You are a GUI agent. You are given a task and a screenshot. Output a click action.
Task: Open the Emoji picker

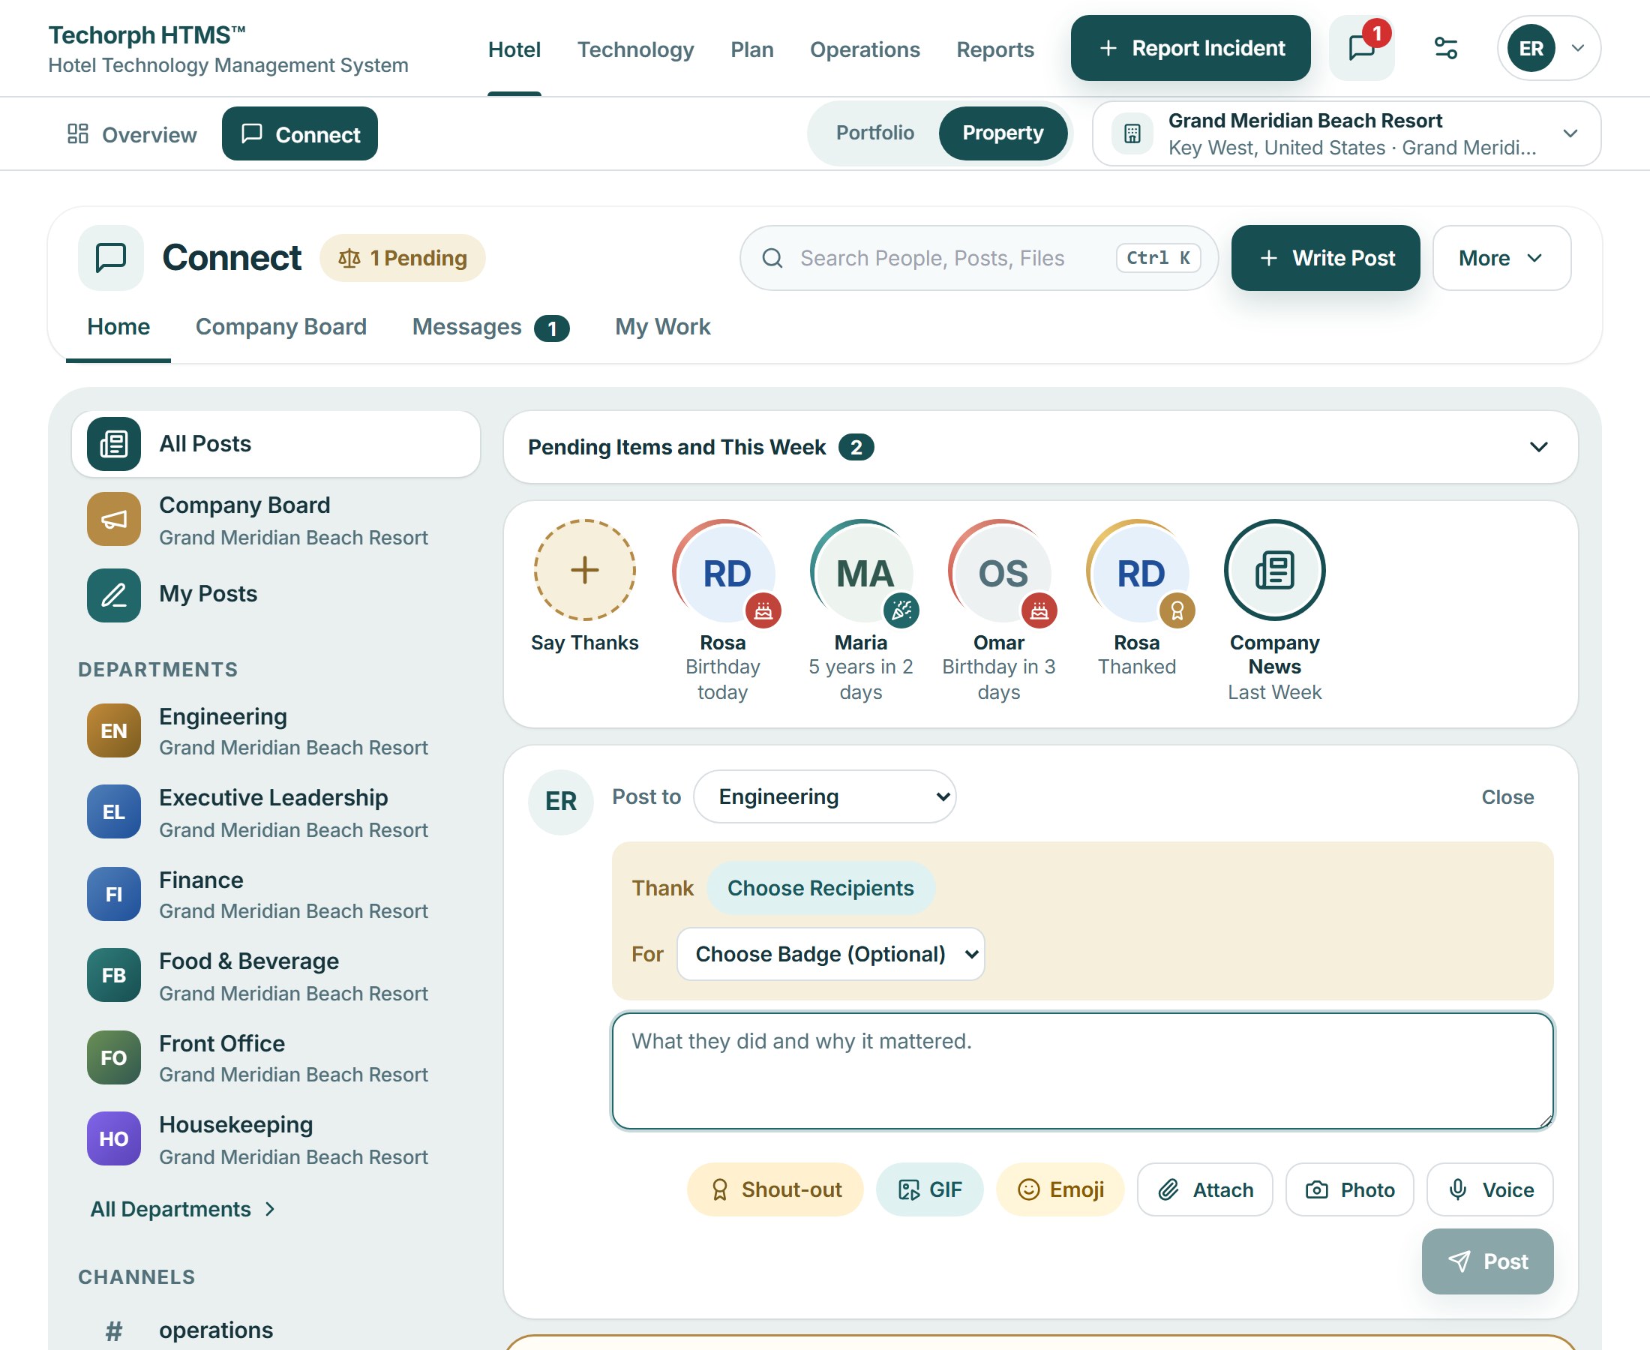1060,1189
